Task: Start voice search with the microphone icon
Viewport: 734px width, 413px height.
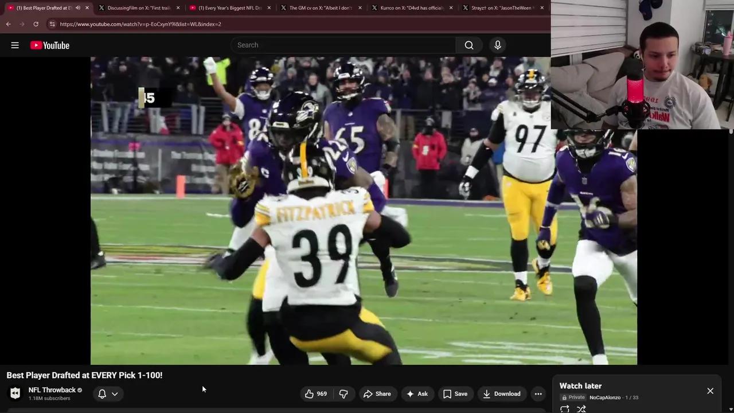Action: (497, 45)
